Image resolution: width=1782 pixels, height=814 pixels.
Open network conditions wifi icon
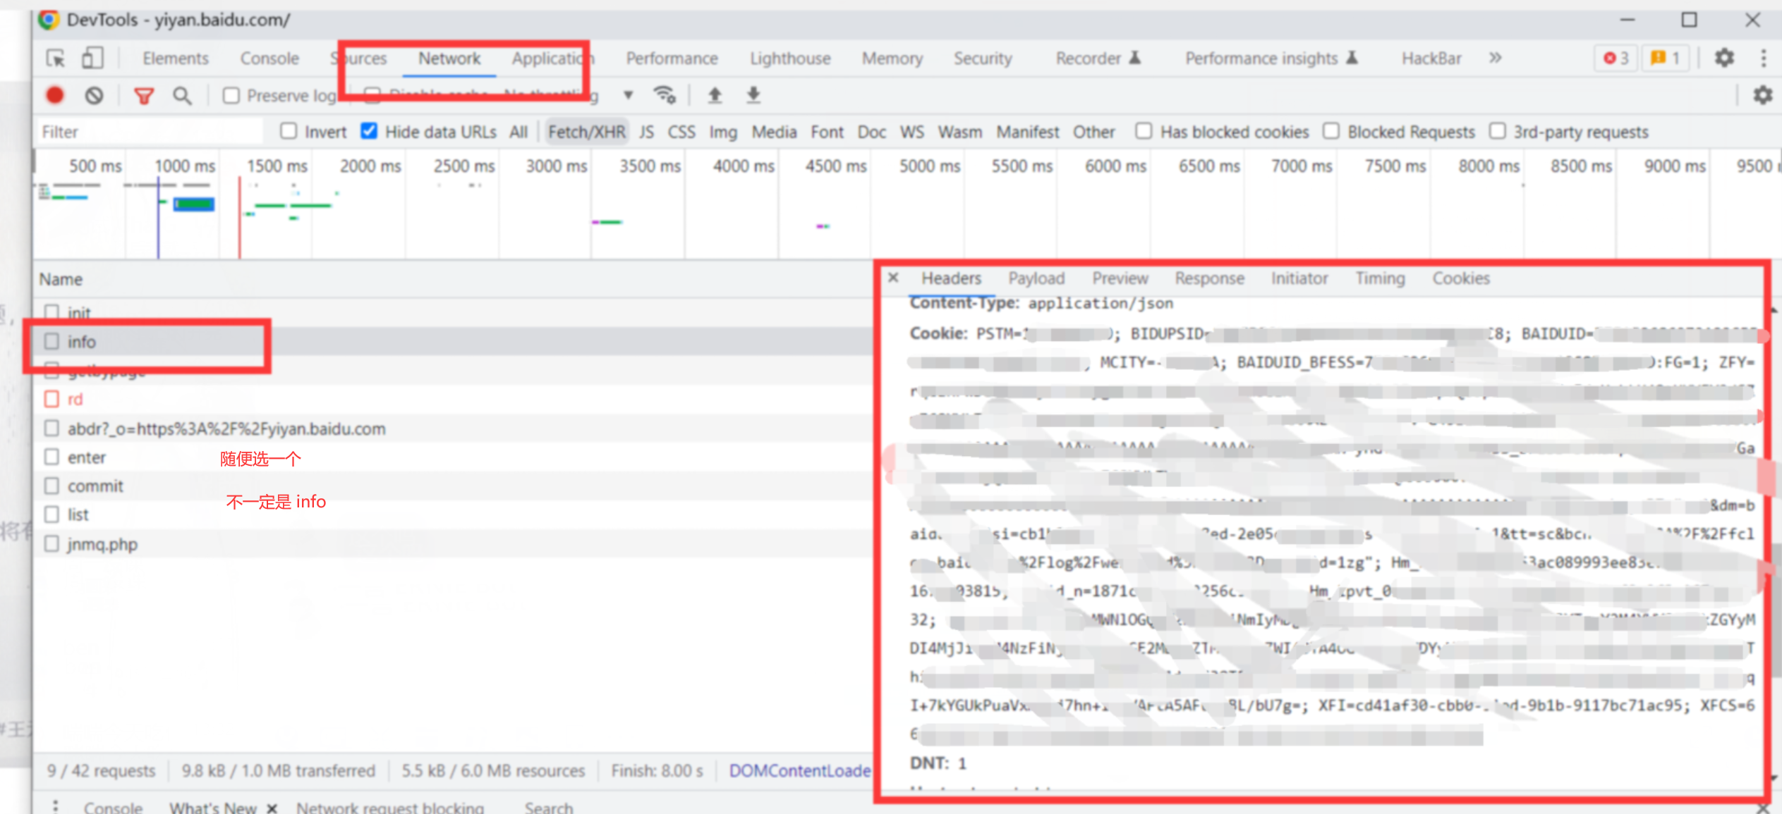click(x=664, y=94)
